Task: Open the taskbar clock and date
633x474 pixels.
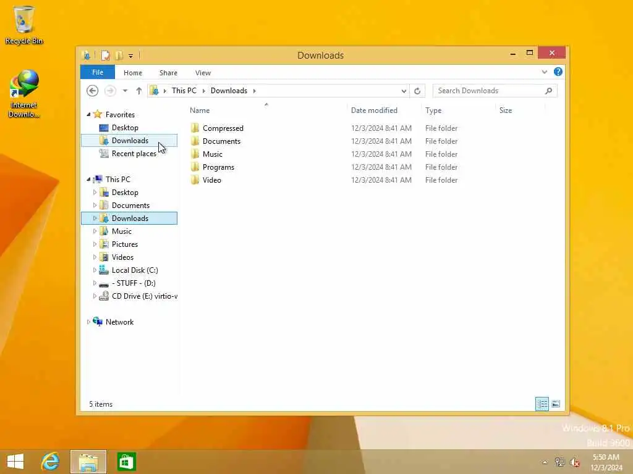Action: point(606,462)
